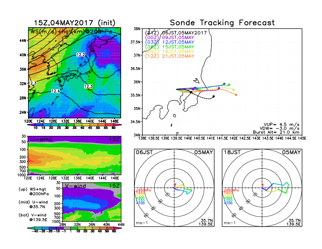Click the "WS(m/s)+hgt(km)@200hPa" map label

click(x=71, y=32)
